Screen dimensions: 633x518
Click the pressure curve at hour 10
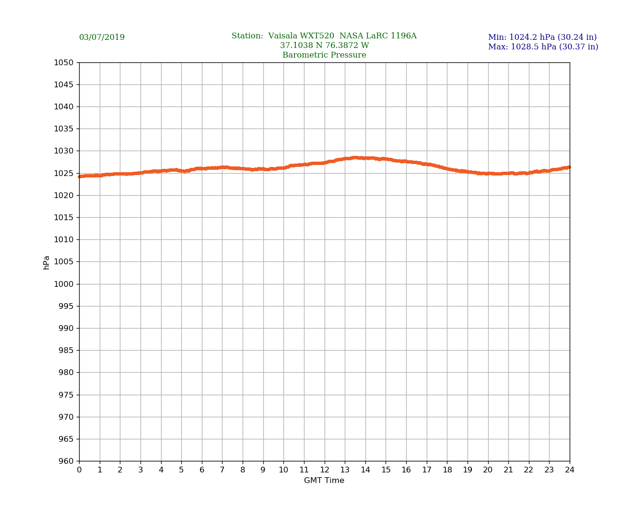point(283,168)
